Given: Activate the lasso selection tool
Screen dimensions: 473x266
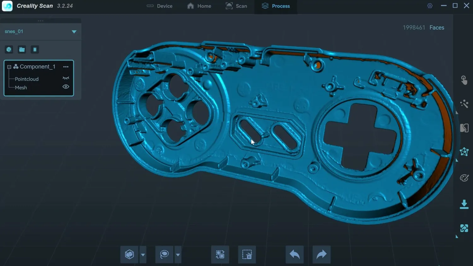Looking at the screenshot, I should point(164,254).
